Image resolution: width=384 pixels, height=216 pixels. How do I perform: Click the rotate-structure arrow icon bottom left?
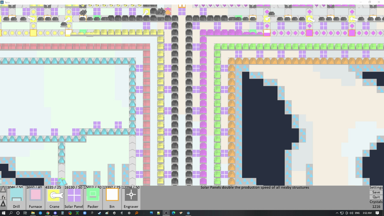3,197
